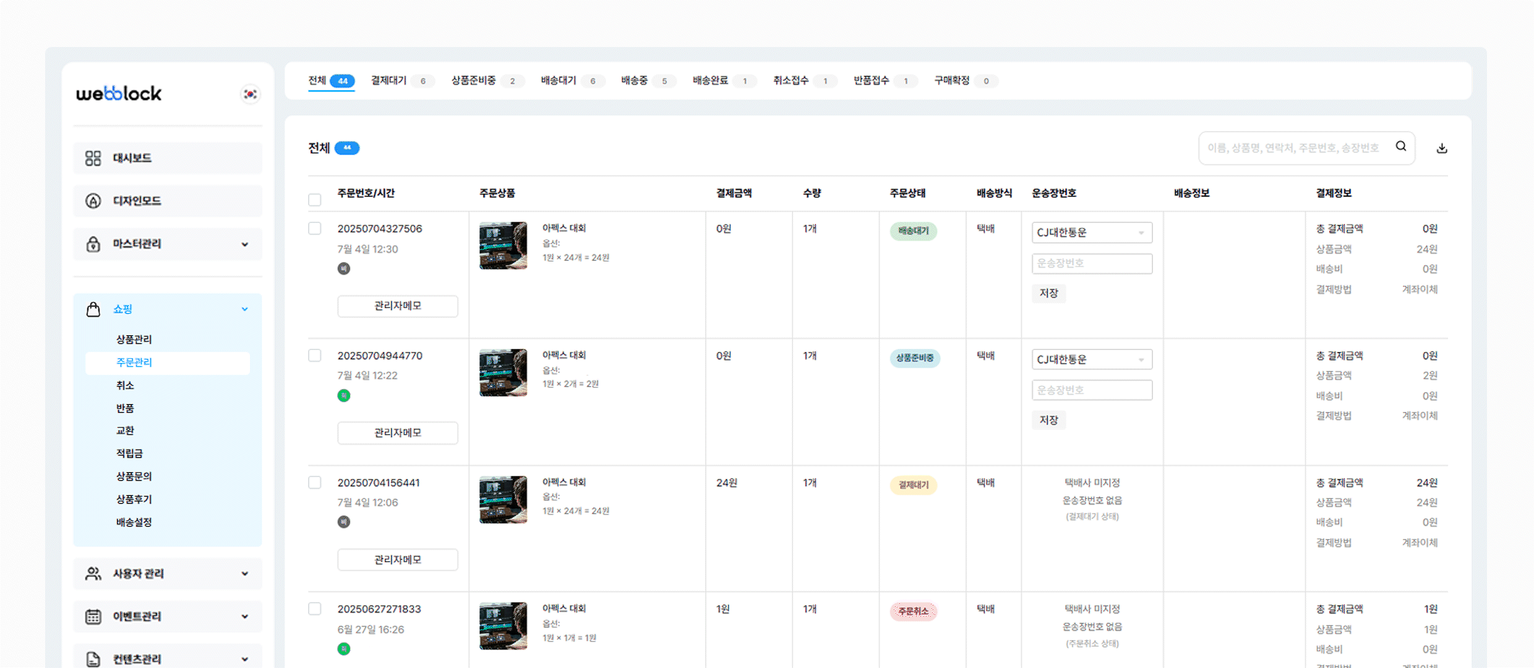Collapse the 쇼핑 section chevron in the sidebar
The image size is (1534, 668).
click(x=245, y=309)
